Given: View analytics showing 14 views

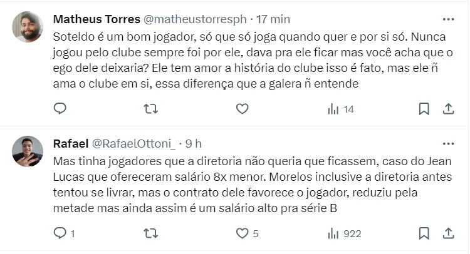Looking at the screenshot, I should [341, 109].
